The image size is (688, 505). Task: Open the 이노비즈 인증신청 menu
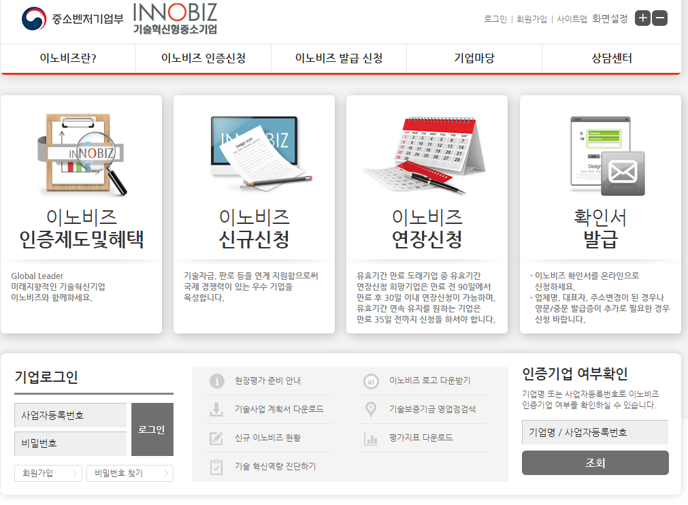tap(203, 59)
